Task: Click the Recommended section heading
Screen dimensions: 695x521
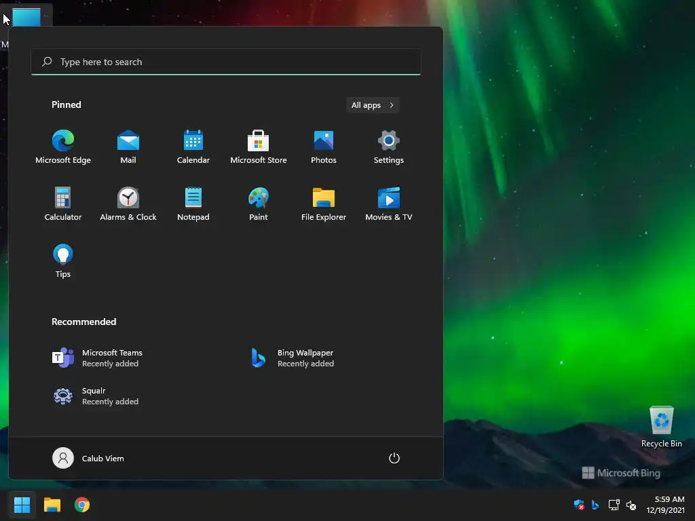Action: [83, 322]
